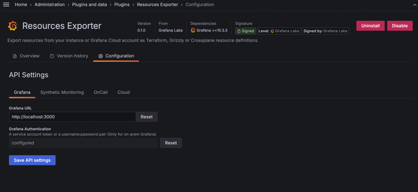Click the API Settings heading
Image resolution: width=418 pixels, height=192 pixels.
coord(29,75)
